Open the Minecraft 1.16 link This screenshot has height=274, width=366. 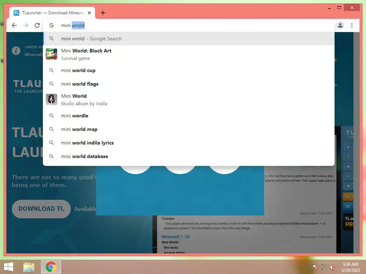[x=175, y=237]
